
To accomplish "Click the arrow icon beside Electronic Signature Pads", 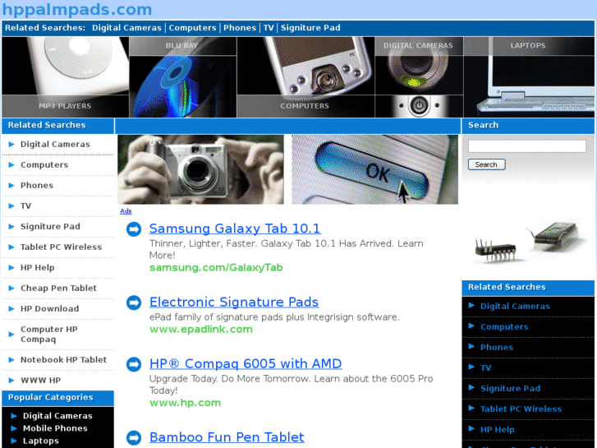I will pos(134,303).
